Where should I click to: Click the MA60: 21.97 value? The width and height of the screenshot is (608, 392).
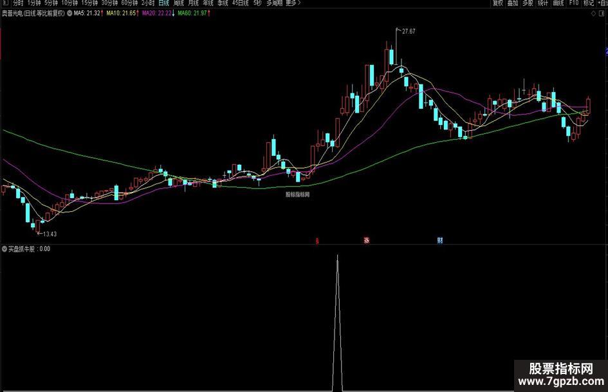(x=192, y=14)
